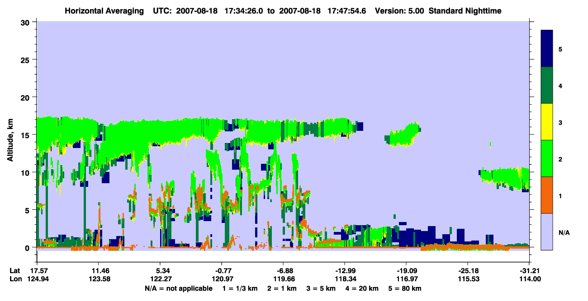Click the '5 = 80 km' legend text
The width and height of the screenshot is (588, 301).
click(404, 288)
